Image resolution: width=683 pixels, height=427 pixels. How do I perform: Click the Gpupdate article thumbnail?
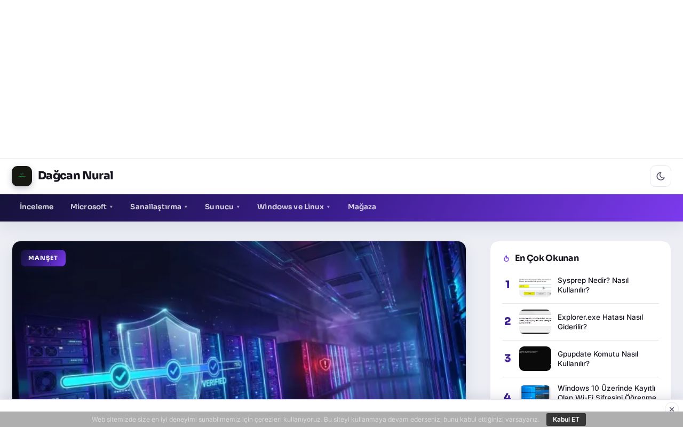[x=535, y=359]
